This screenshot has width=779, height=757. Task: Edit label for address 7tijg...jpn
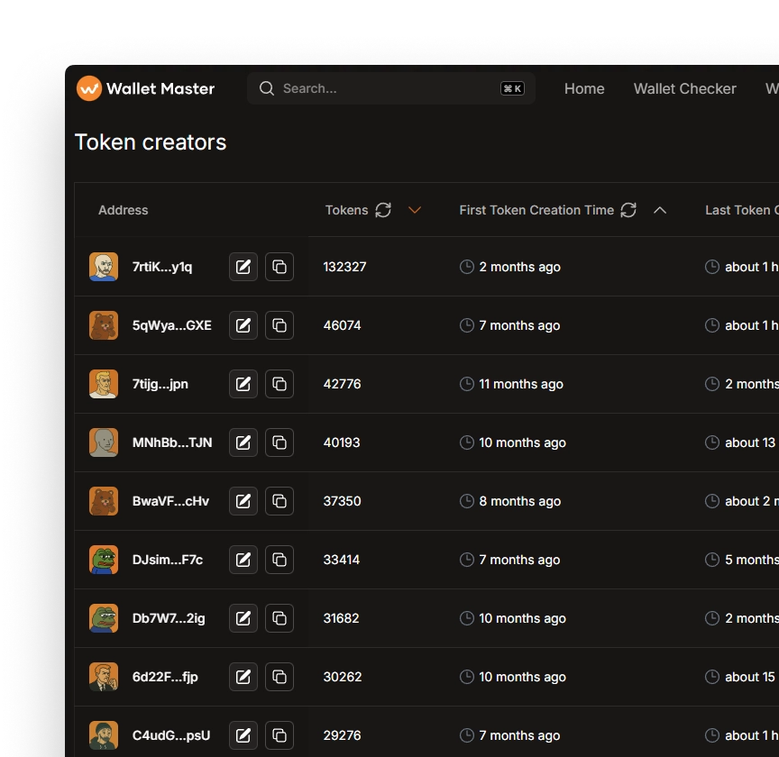tap(243, 384)
